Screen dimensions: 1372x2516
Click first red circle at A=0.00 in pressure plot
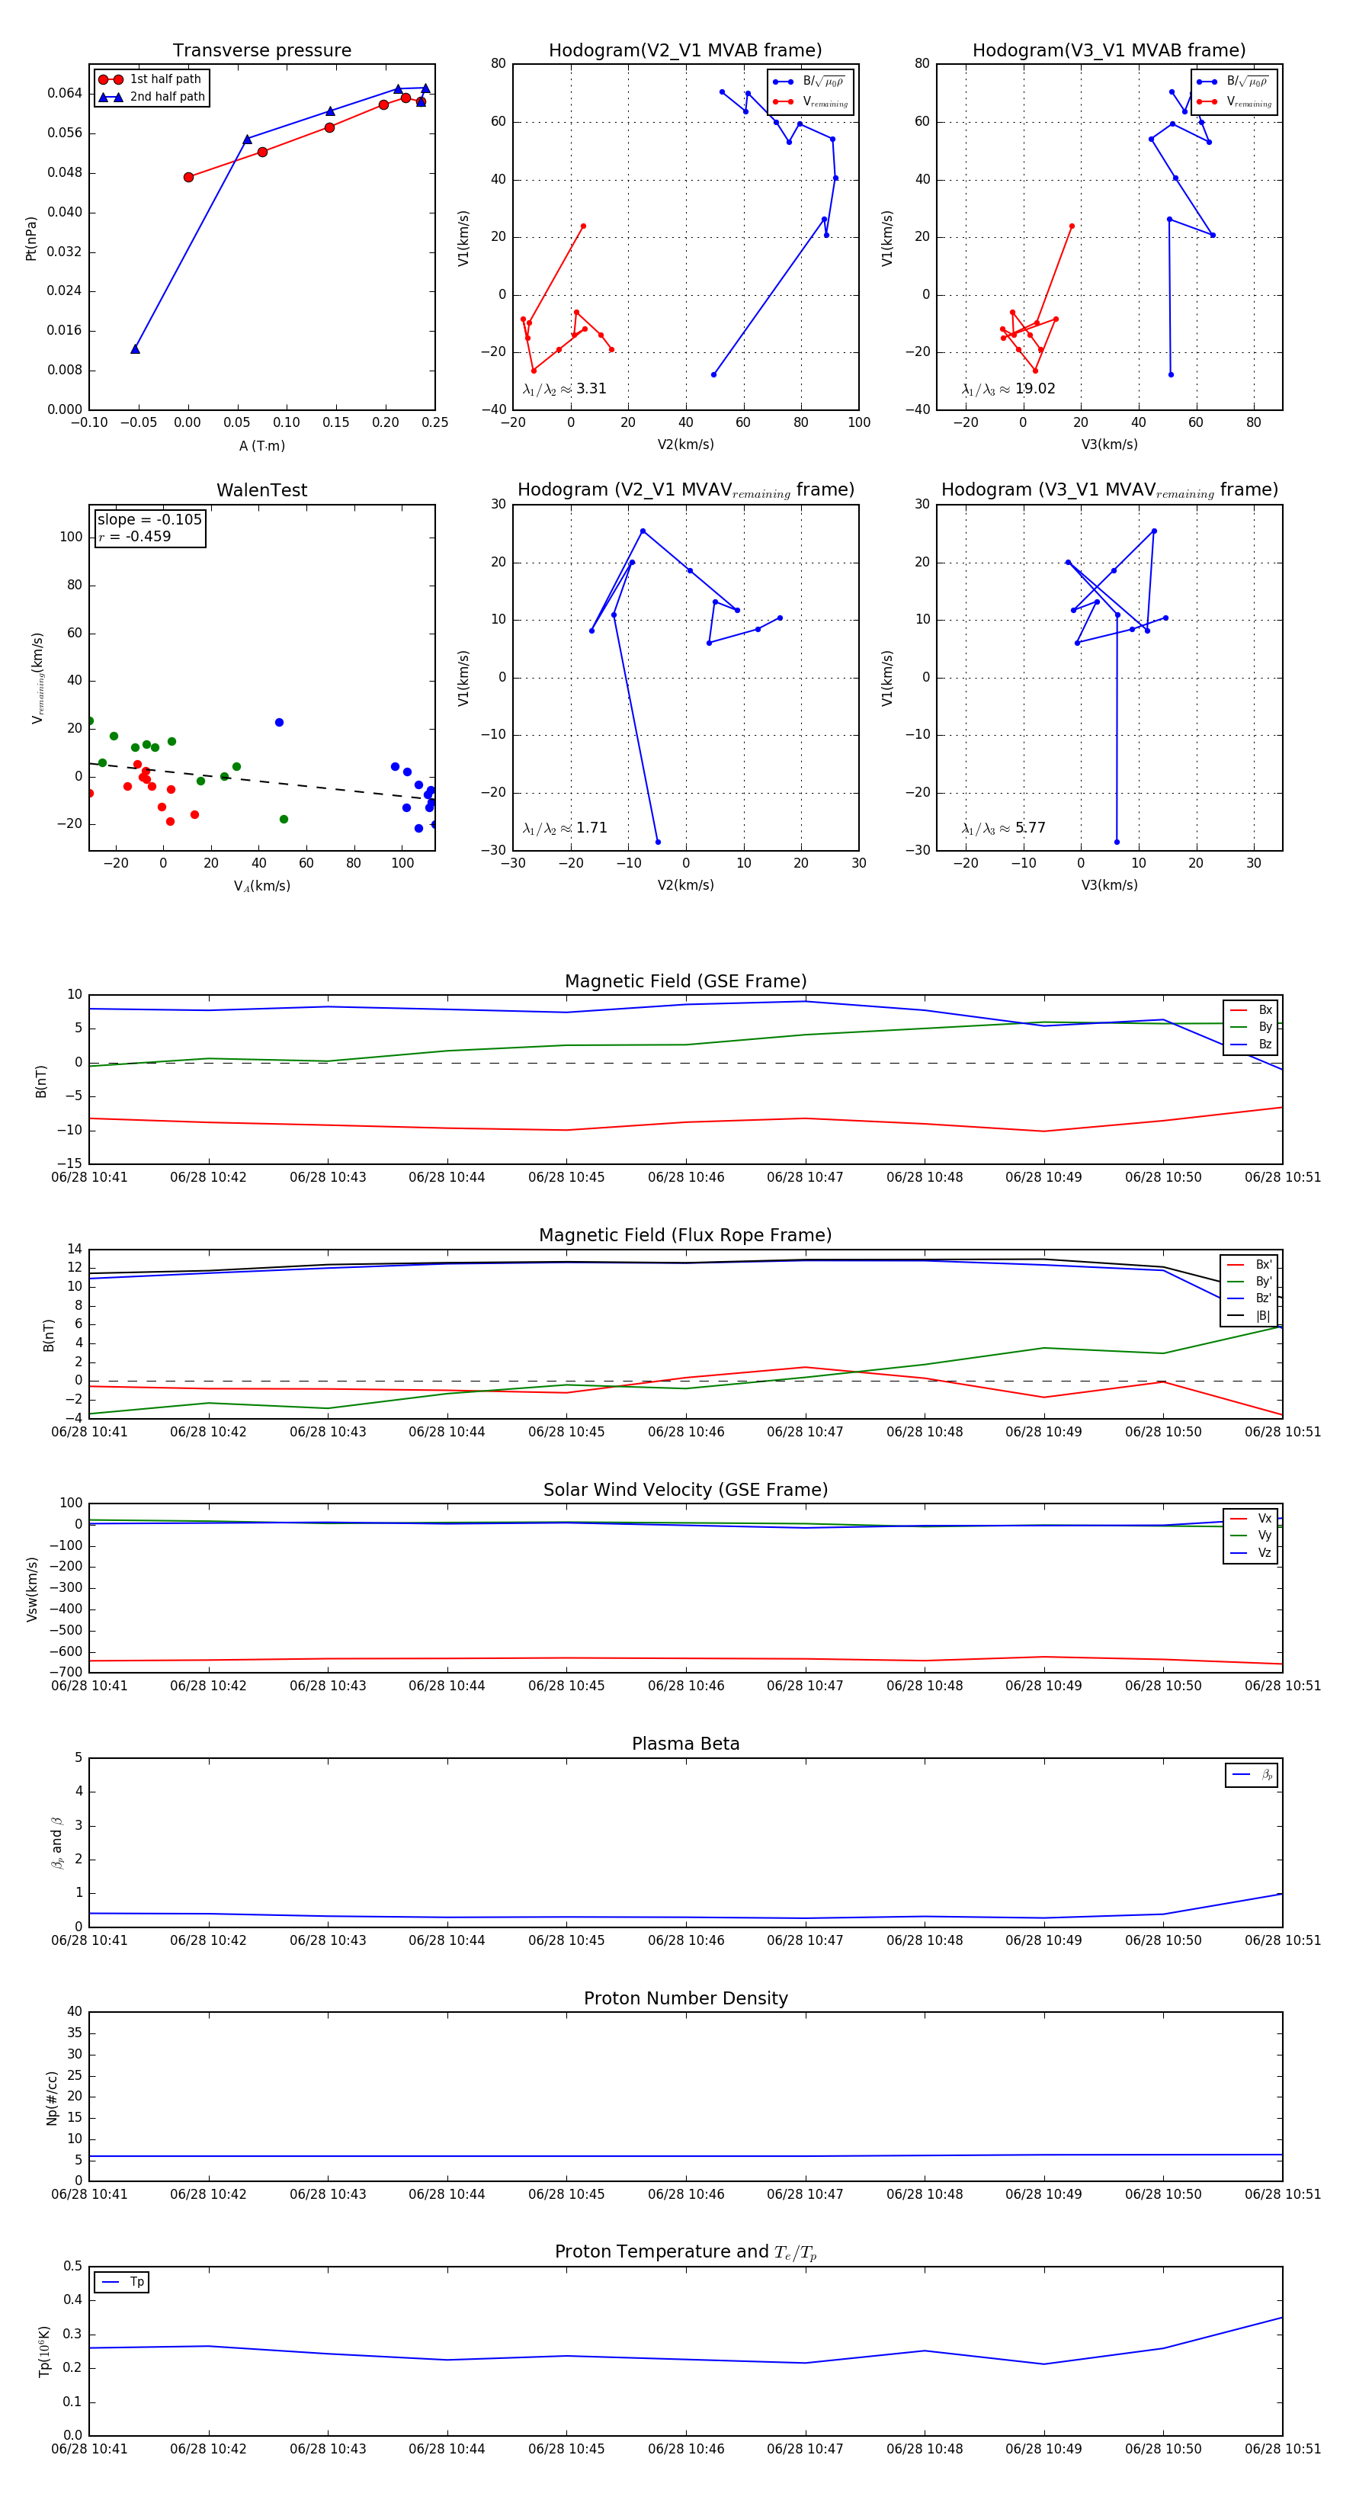coord(188,178)
